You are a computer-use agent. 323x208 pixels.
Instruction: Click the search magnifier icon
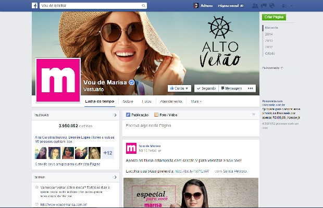coord(144,6)
